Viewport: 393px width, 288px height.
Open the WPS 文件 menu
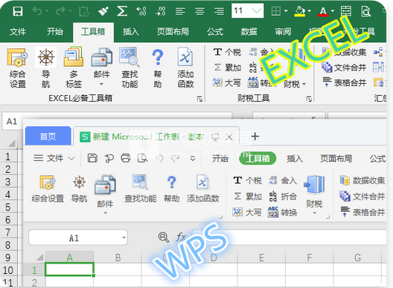click(x=54, y=158)
